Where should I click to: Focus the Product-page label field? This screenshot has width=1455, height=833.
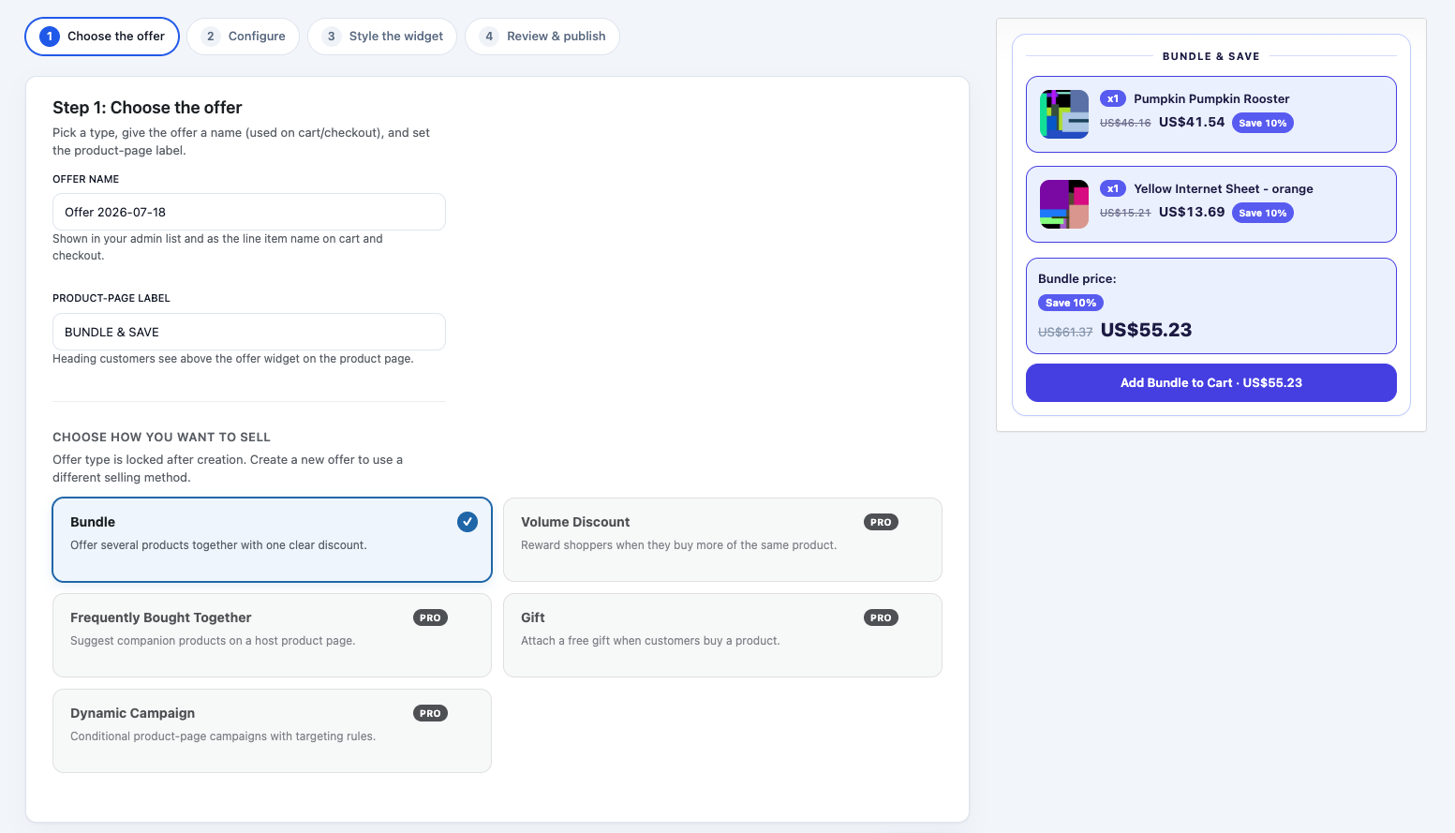[x=249, y=332]
